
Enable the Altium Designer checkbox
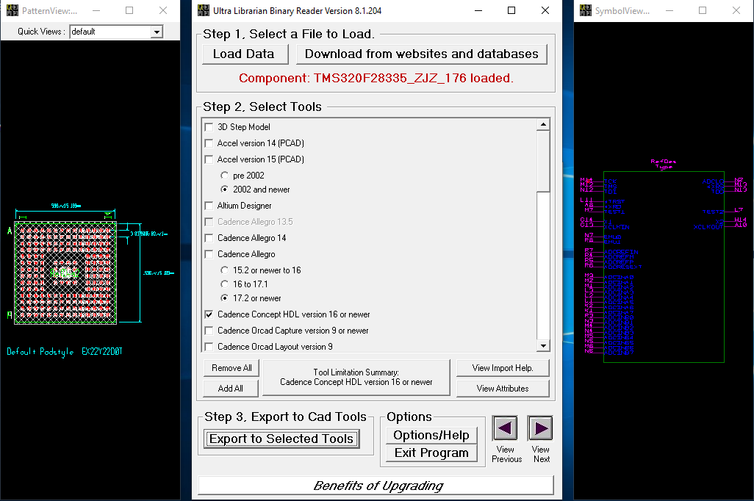pyautogui.click(x=209, y=206)
